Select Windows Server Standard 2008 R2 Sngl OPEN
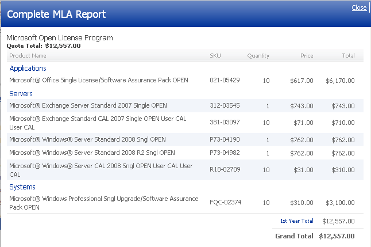 [92, 153]
